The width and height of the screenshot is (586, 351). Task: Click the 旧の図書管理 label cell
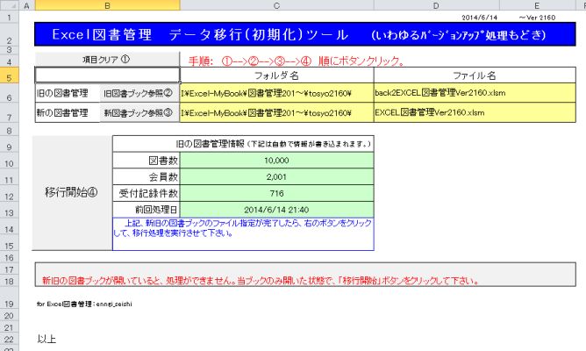click(x=68, y=93)
